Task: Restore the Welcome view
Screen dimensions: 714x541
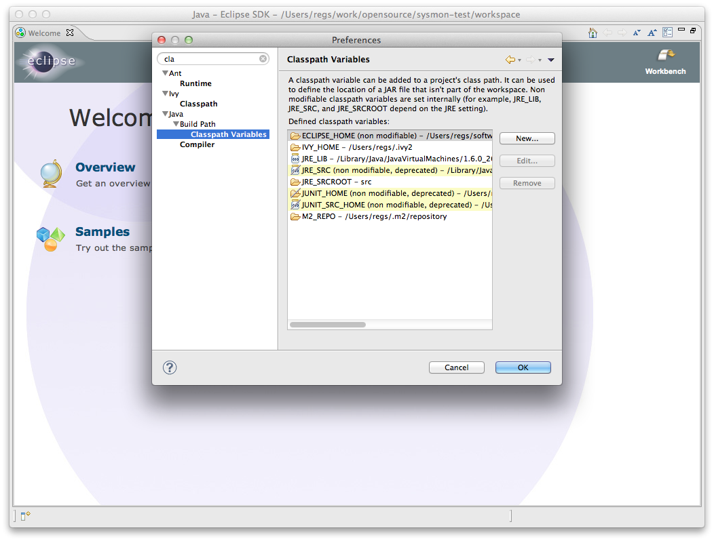Action: 693,31
